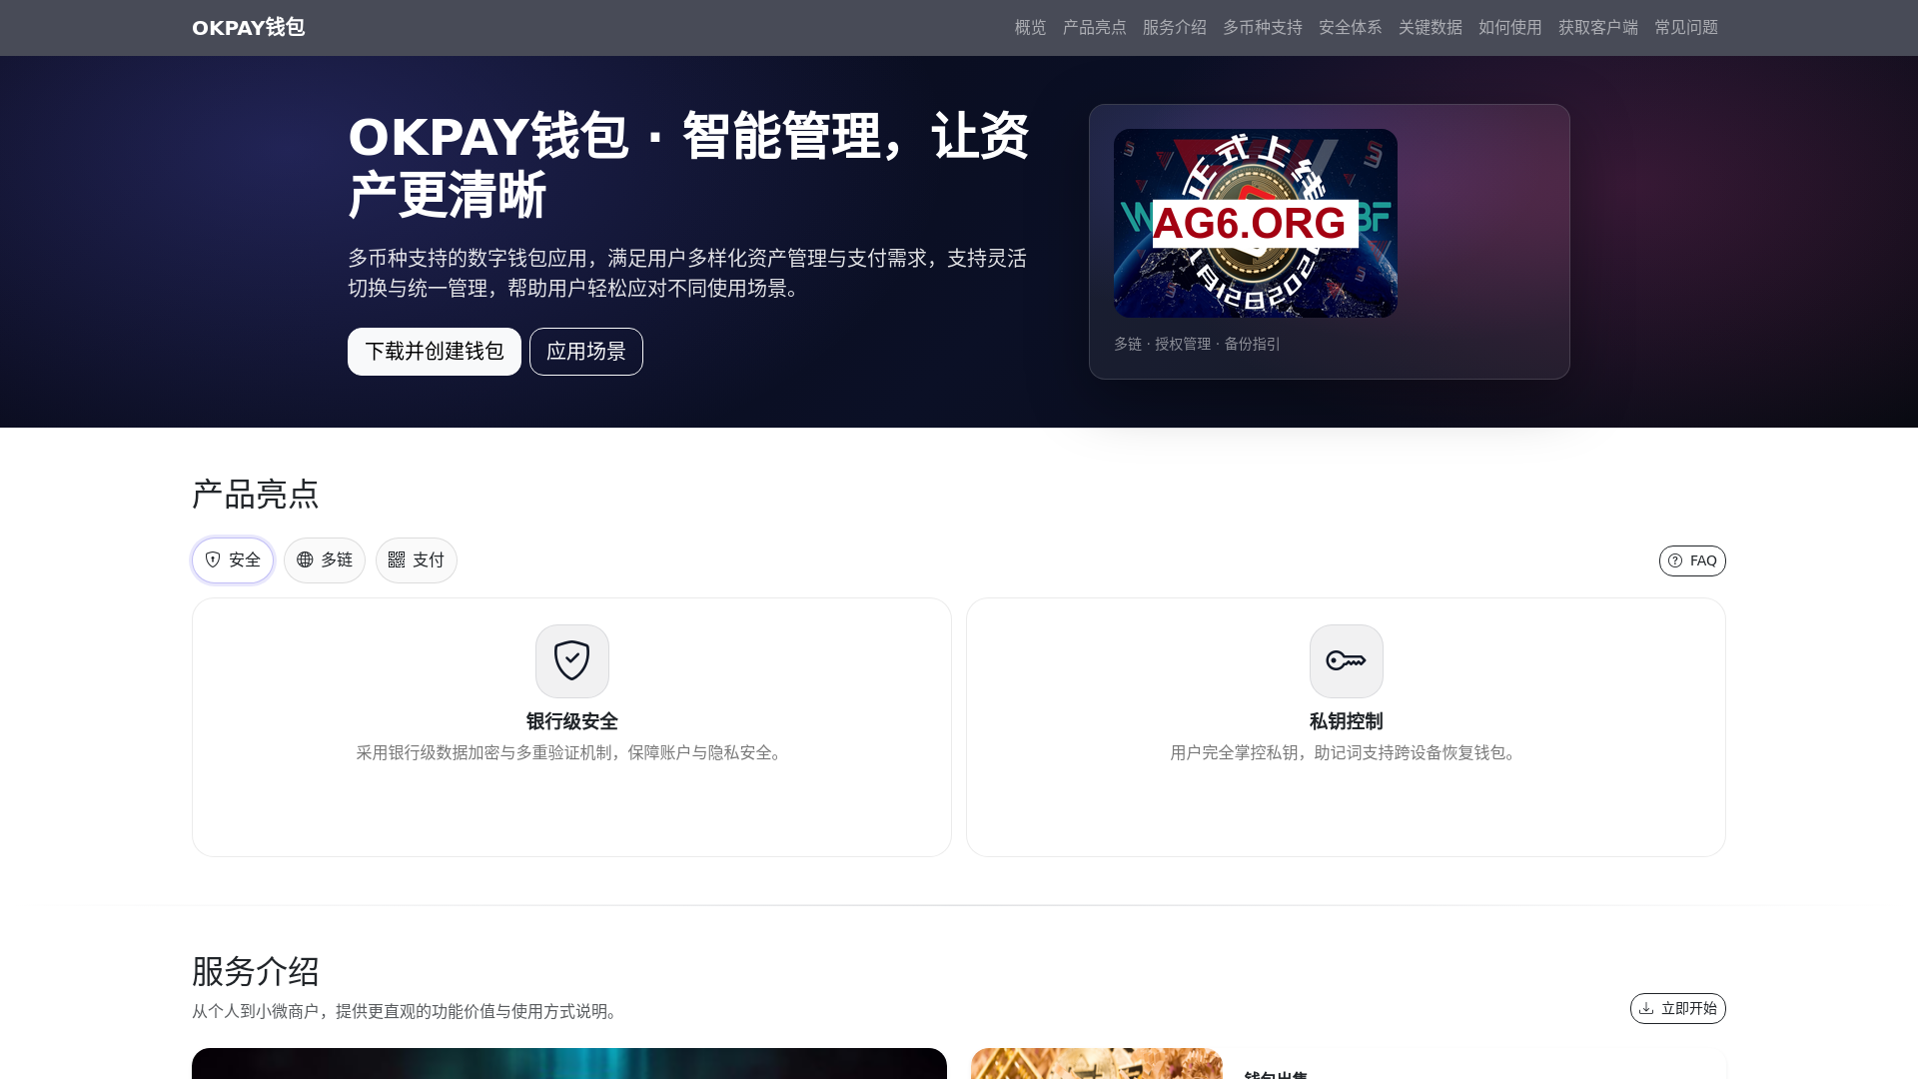Image resolution: width=1918 pixels, height=1079 pixels.
Task: Open 如何使用 nav link
Action: (x=1509, y=28)
